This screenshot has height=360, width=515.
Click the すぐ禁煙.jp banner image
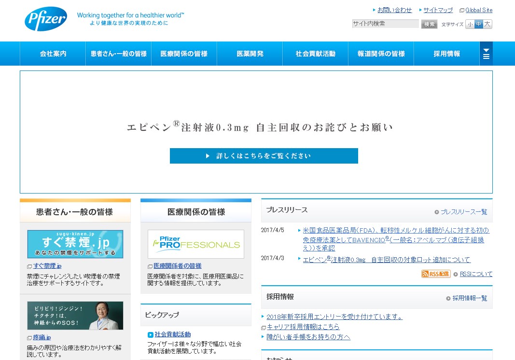(75, 244)
